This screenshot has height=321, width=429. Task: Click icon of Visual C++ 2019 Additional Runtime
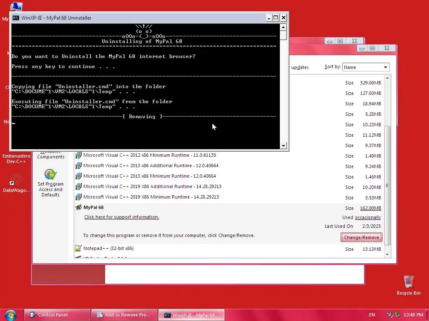point(78,186)
